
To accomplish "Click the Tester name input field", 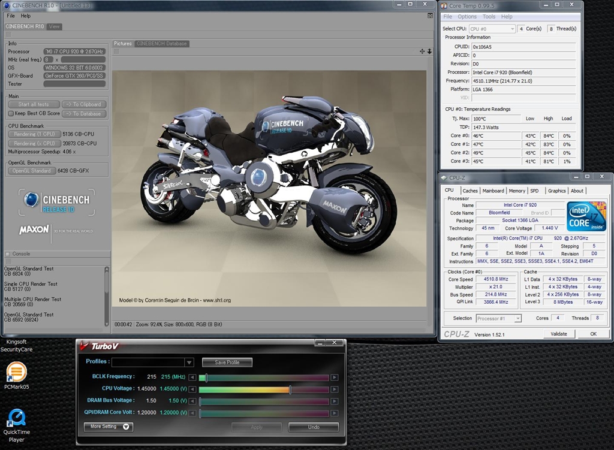I will point(74,84).
